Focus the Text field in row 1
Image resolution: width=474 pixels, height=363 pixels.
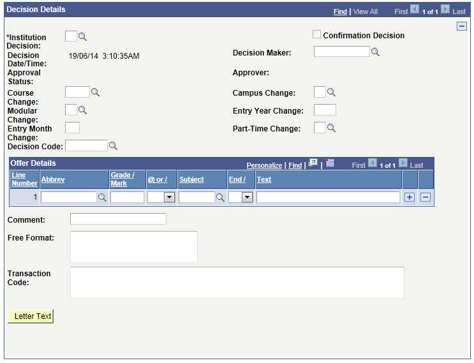[x=329, y=197]
